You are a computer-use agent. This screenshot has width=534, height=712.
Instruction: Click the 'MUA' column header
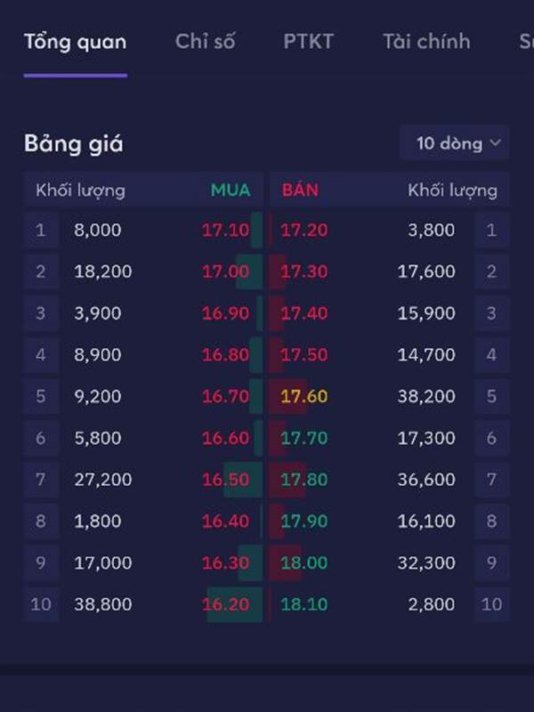(x=231, y=190)
